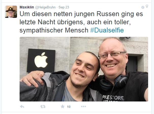View the 10 favorites count
Viewport: 154px width, 114px height.
tap(69, 107)
